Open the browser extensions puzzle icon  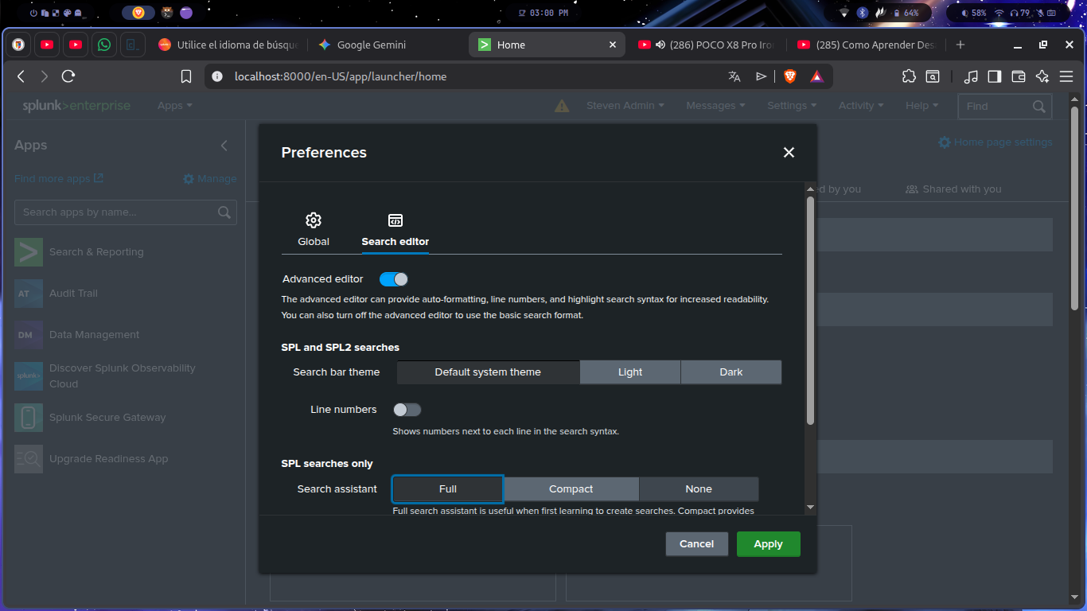pyautogui.click(x=909, y=76)
